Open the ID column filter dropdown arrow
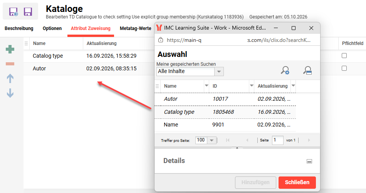The image size is (366, 193). pos(252,86)
